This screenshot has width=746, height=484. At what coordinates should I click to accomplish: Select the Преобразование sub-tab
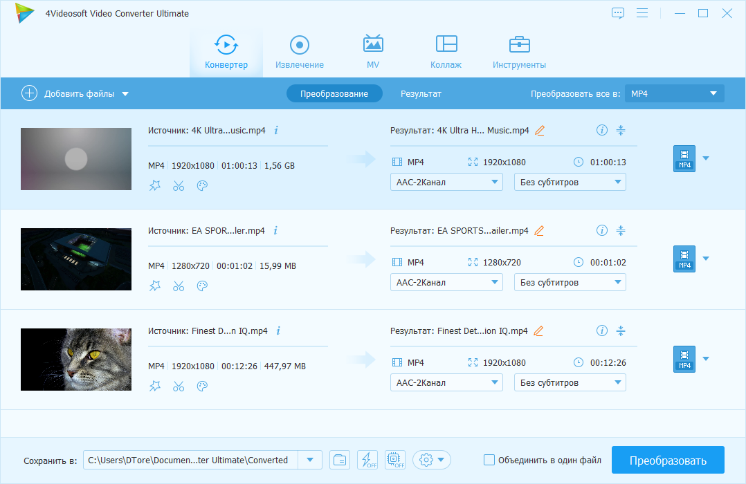[334, 93]
